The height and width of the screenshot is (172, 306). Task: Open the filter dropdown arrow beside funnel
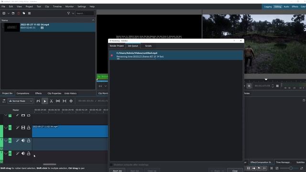tap(73, 13)
